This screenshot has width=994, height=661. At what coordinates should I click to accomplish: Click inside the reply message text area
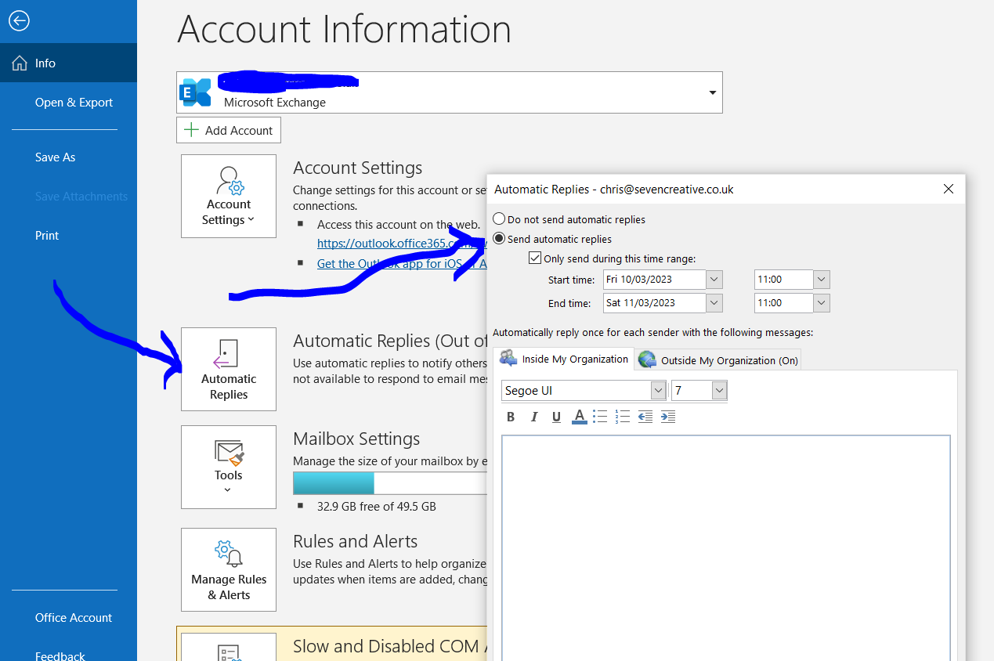(x=726, y=548)
